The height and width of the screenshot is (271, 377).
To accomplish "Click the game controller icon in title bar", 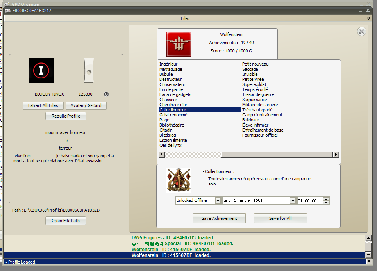I will (x=8, y=11).
